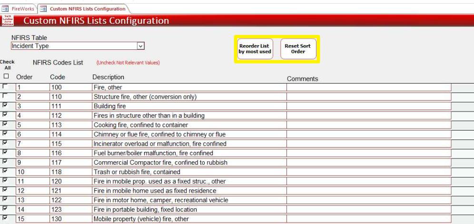
Task: Uncheck the motor home, camper fire checkbox
Action: tap(5, 199)
